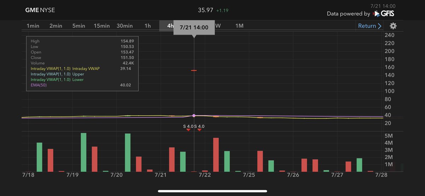Click the 7/28 date axis label
This screenshot has width=425, height=196.
point(381,175)
